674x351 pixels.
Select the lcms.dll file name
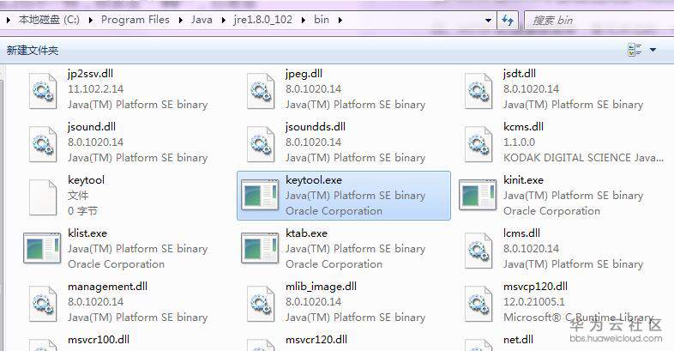tap(522, 233)
